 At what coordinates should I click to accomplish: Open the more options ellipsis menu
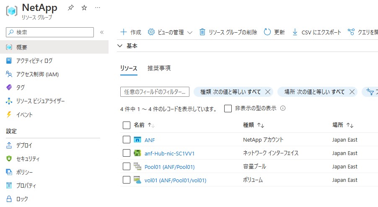(x=98, y=8)
